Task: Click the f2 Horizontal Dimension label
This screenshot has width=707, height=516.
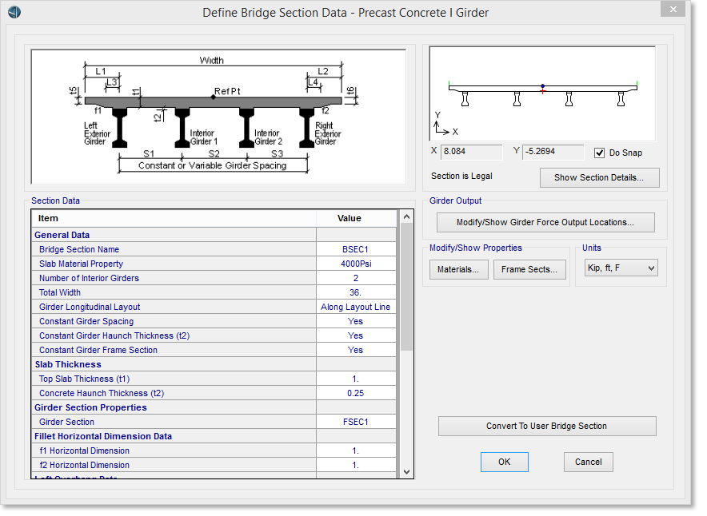Action: point(84,466)
